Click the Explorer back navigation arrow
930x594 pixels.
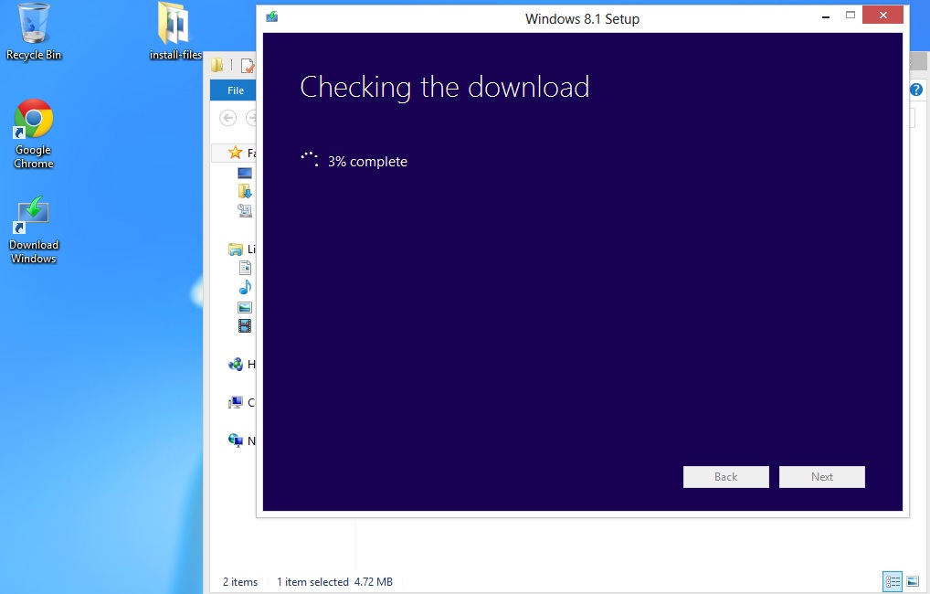227,118
